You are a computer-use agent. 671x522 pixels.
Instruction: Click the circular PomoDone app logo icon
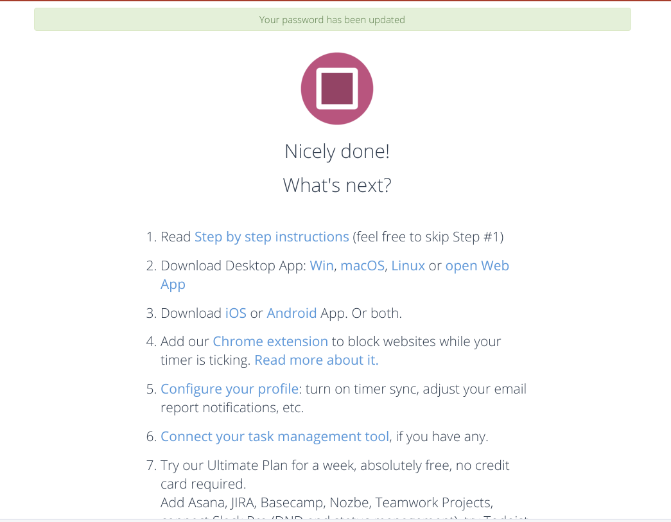[x=336, y=88]
